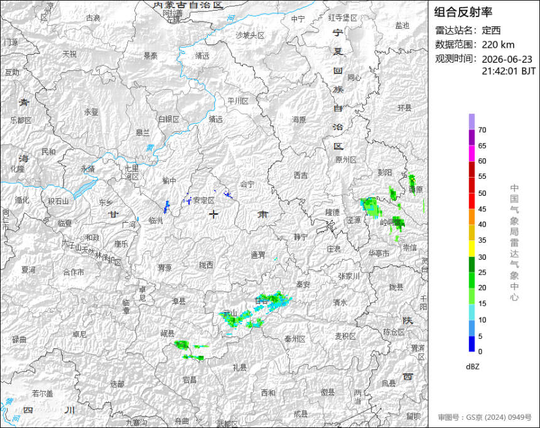Click the 环县 map label
This screenshot has width=540, height=428.
tap(404, 108)
